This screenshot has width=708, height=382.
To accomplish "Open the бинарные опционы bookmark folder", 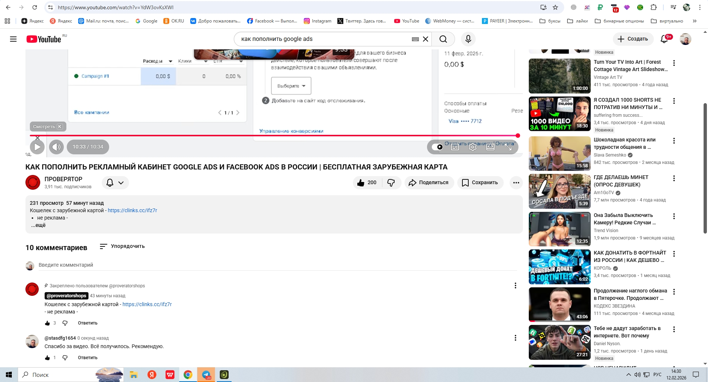I will pyautogui.click(x=619, y=21).
